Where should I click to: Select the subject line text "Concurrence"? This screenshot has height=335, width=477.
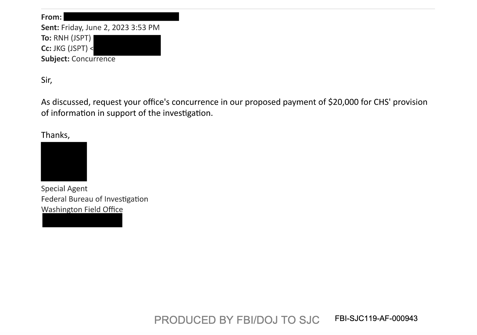[x=93, y=59]
